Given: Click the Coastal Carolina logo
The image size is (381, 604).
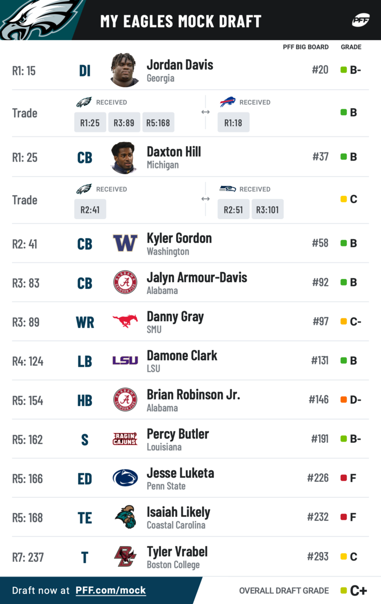Looking at the screenshot, I should [x=125, y=517].
